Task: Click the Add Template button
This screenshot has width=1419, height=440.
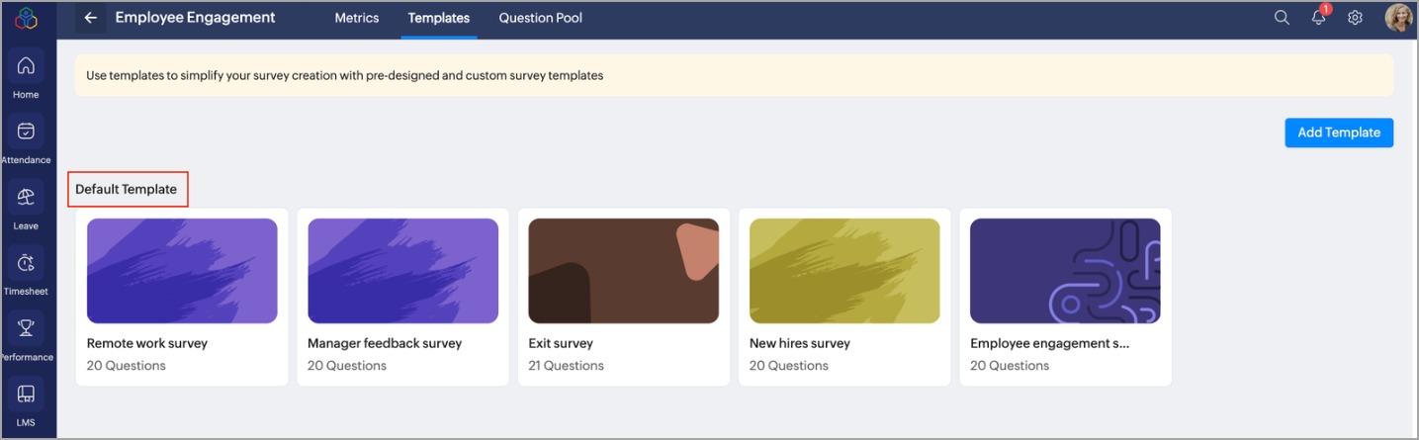Action: (1338, 132)
